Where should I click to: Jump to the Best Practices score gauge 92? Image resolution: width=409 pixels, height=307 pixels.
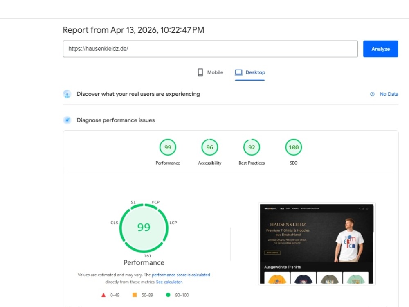coord(252,147)
